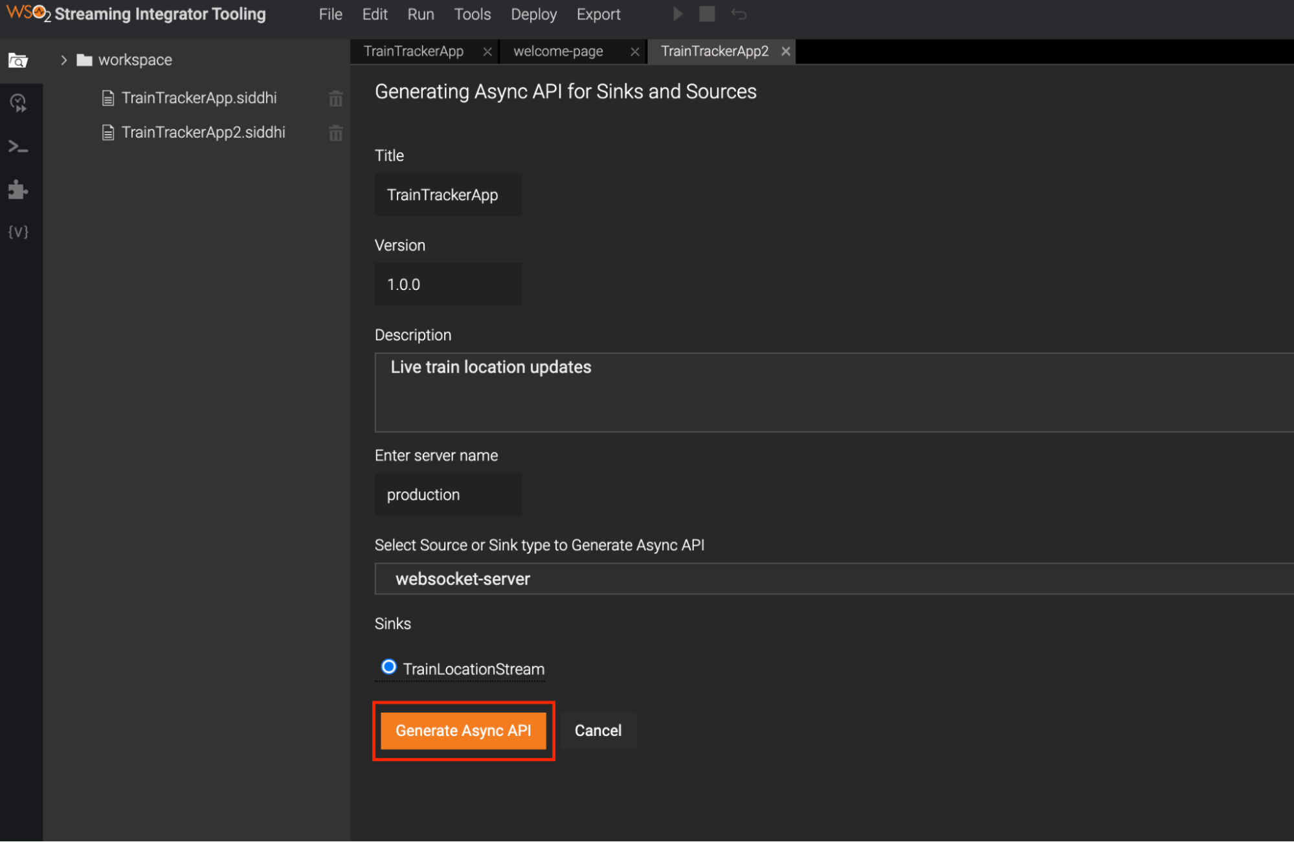Open TrainTrackerApp2.siddhi in file tree
1294x842 pixels.
pyautogui.click(x=203, y=133)
